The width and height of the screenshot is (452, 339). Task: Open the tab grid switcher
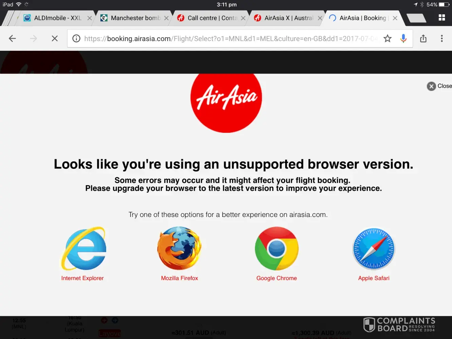pyautogui.click(x=441, y=18)
